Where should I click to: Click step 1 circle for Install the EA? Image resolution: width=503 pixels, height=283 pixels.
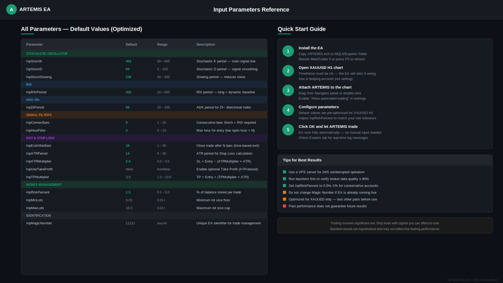[x=288, y=51]
